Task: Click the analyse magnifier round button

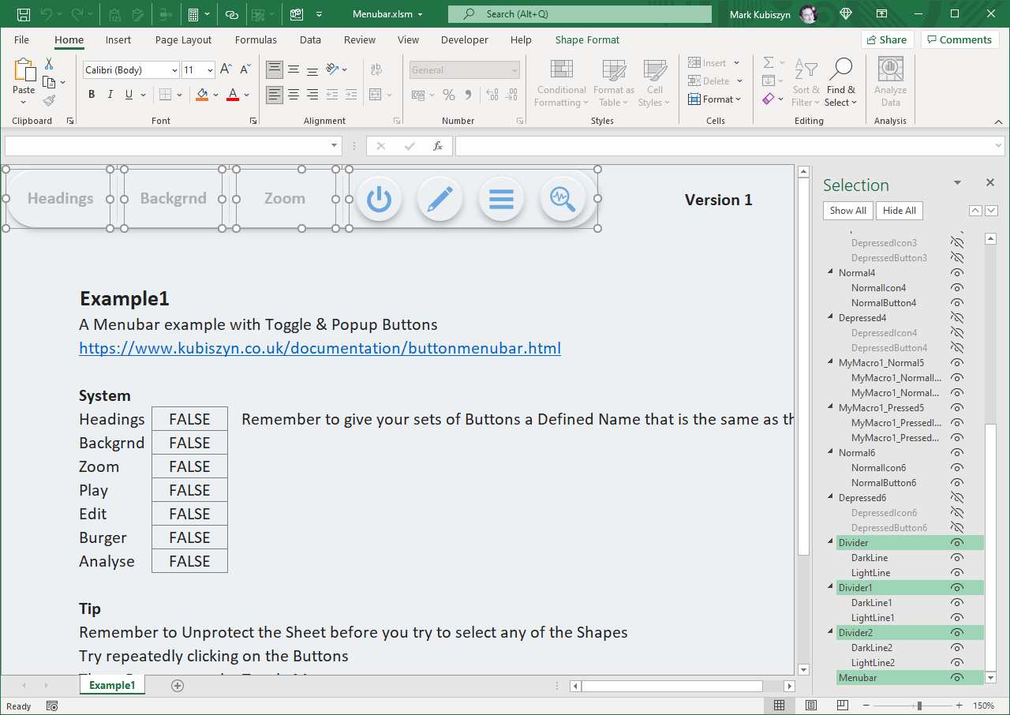Action: (563, 199)
